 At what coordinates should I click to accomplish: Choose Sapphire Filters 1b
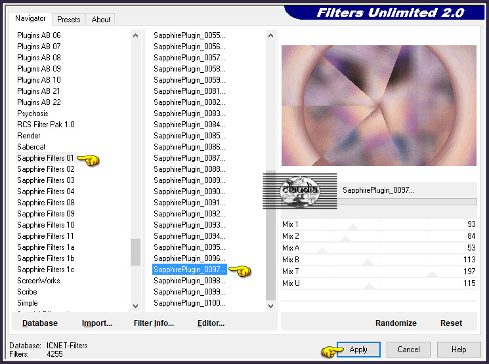coord(46,258)
